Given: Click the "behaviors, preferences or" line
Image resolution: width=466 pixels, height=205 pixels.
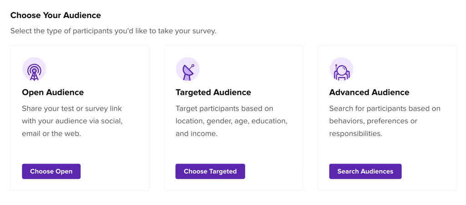Looking at the screenshot, I should [x=373, y=122].
